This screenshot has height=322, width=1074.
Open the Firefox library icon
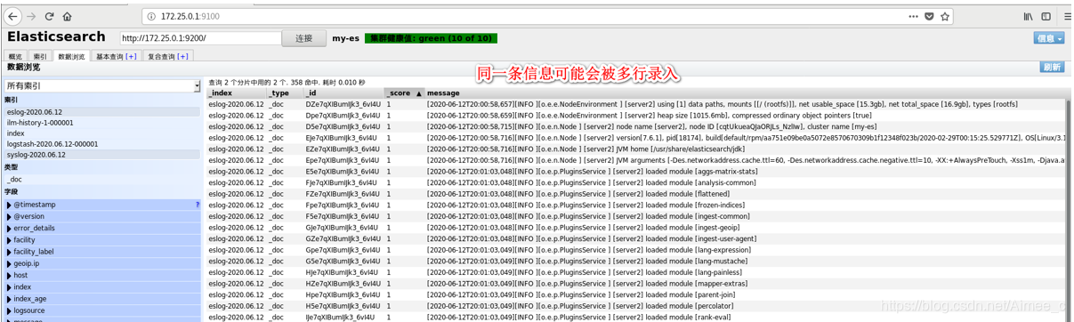(1028, 16)
